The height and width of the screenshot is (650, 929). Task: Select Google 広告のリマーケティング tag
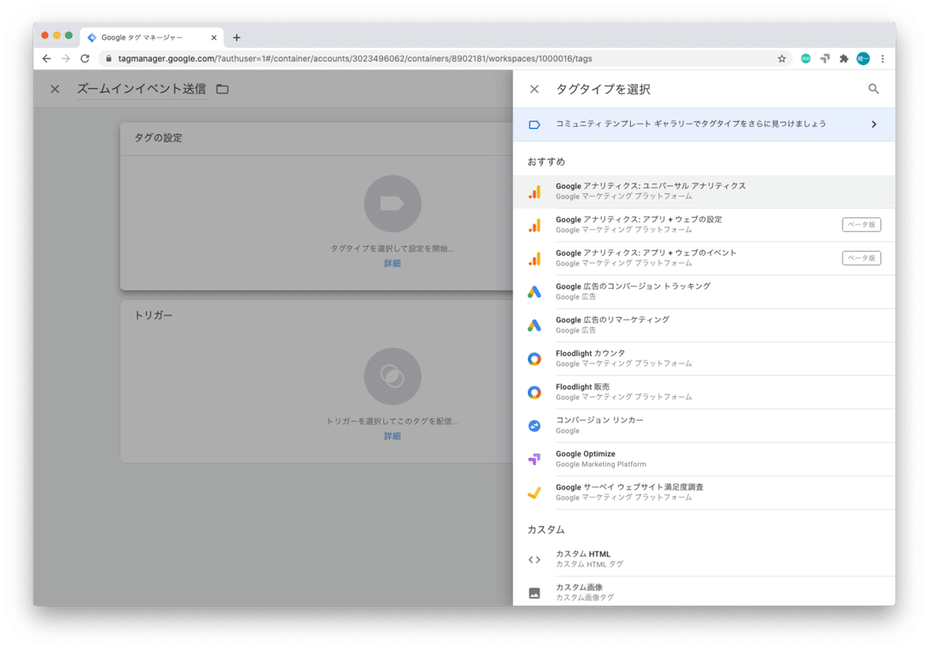[x=704, y=325]
